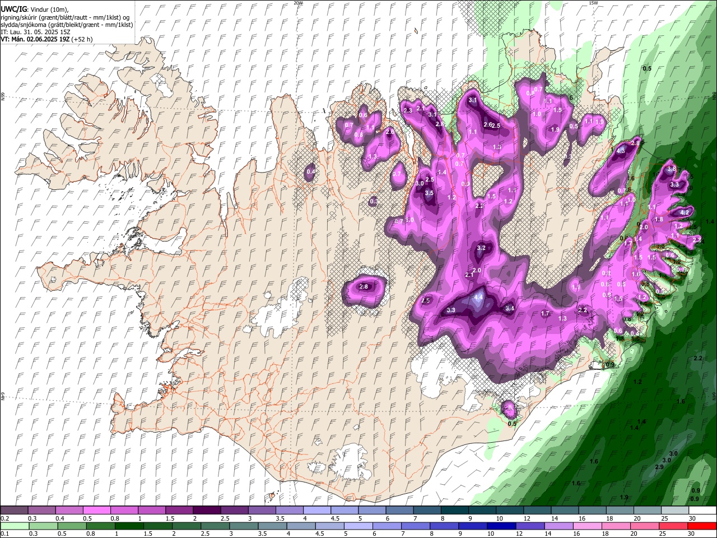The image size is (717, 538).
Task: Click the 4.4 peak snowfall value
Action: pyautogui.click(x=478, y=298)
